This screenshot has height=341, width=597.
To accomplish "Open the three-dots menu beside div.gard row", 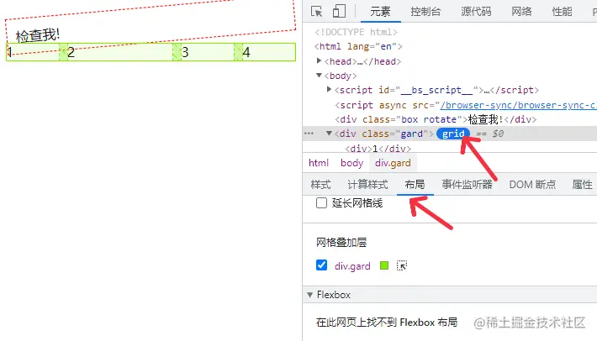I will click(x=309, y=134).
